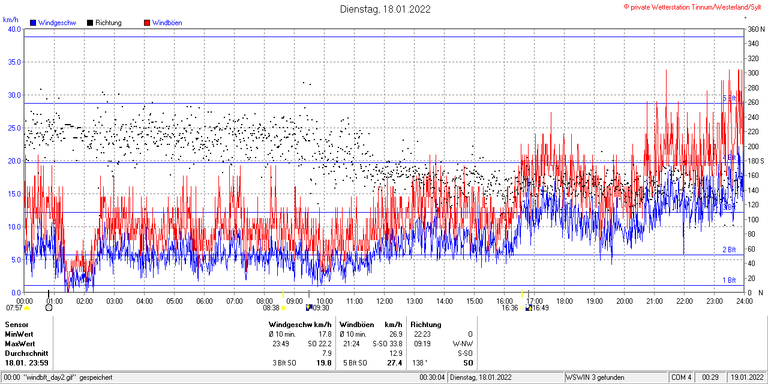Click the black Richtung legend swatch
The width and height of the screenshot is (768, 384).
(90, 23)
